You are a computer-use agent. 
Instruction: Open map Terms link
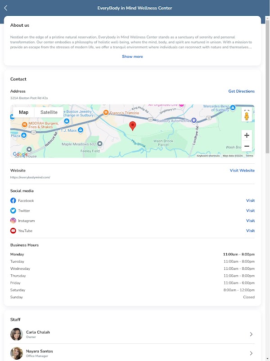click(x=249, y=156)
